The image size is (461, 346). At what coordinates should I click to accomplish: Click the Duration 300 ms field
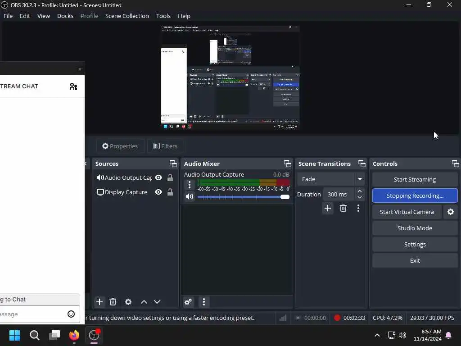coord(339,195)
